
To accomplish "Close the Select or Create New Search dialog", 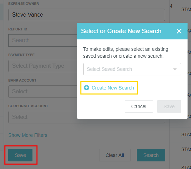I will [179, 31].
